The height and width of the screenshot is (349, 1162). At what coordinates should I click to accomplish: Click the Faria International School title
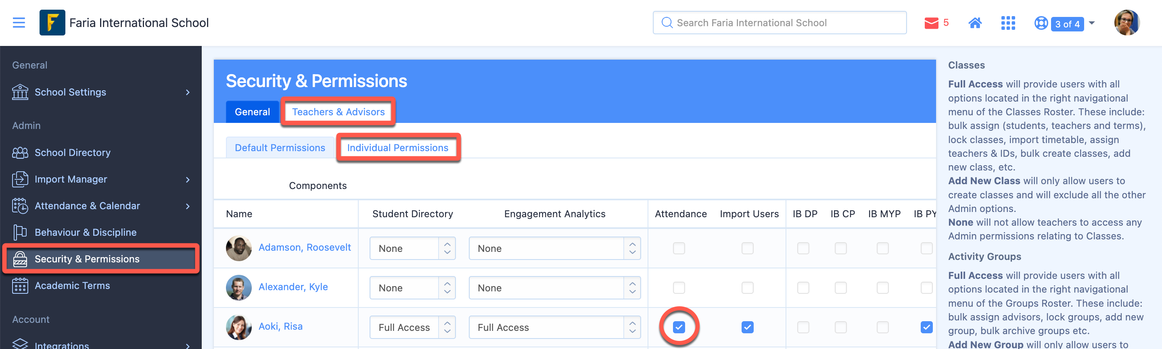[x=139, y=23]
